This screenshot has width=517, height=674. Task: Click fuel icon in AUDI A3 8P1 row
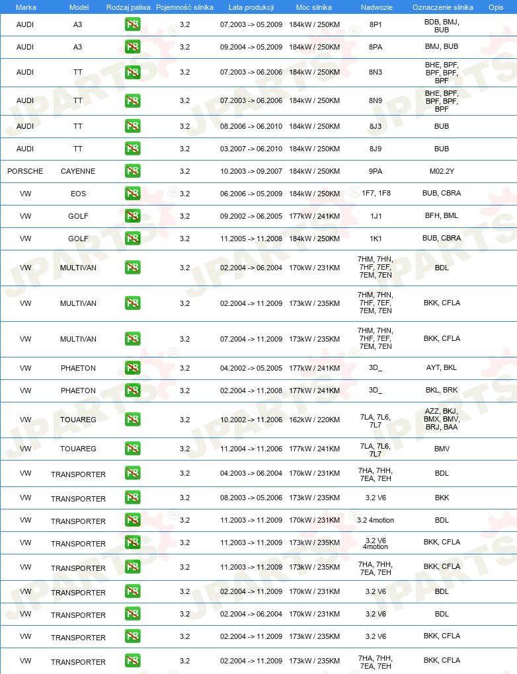point(132,24)
